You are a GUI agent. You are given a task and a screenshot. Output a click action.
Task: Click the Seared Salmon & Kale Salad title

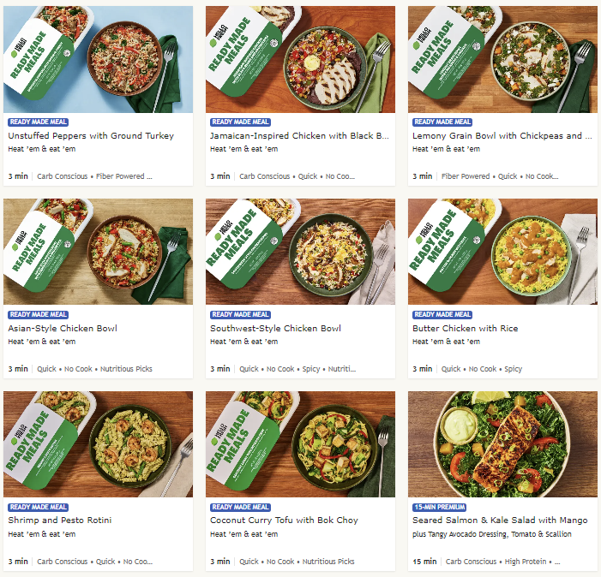(x=500, y=520)
